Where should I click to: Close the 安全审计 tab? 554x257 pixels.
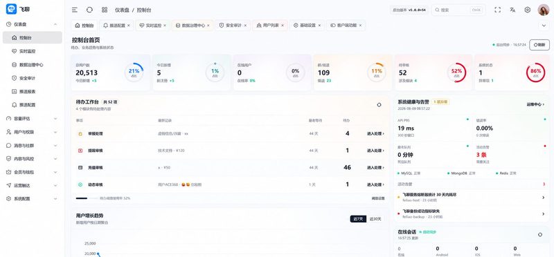[245, 26]
